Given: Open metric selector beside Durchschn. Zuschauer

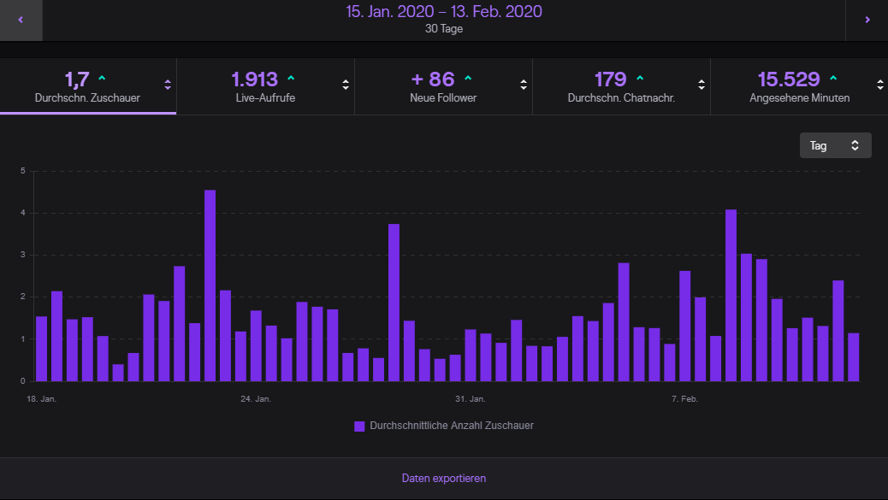Looking at the screenshot, I should point(168,85).
